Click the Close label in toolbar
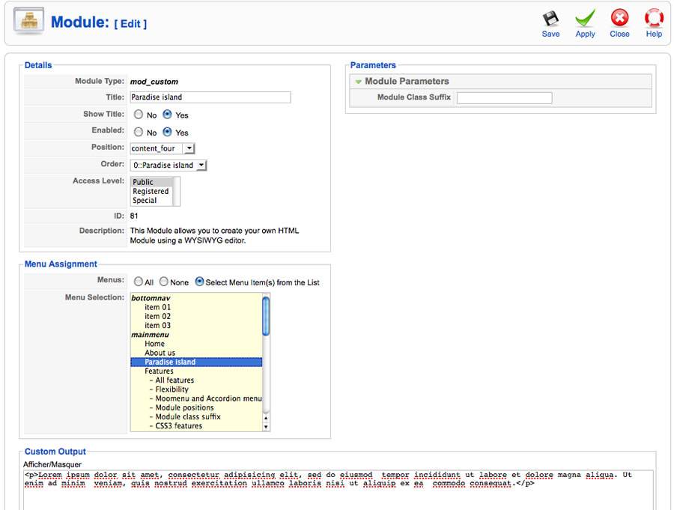 tap(619, 34)
